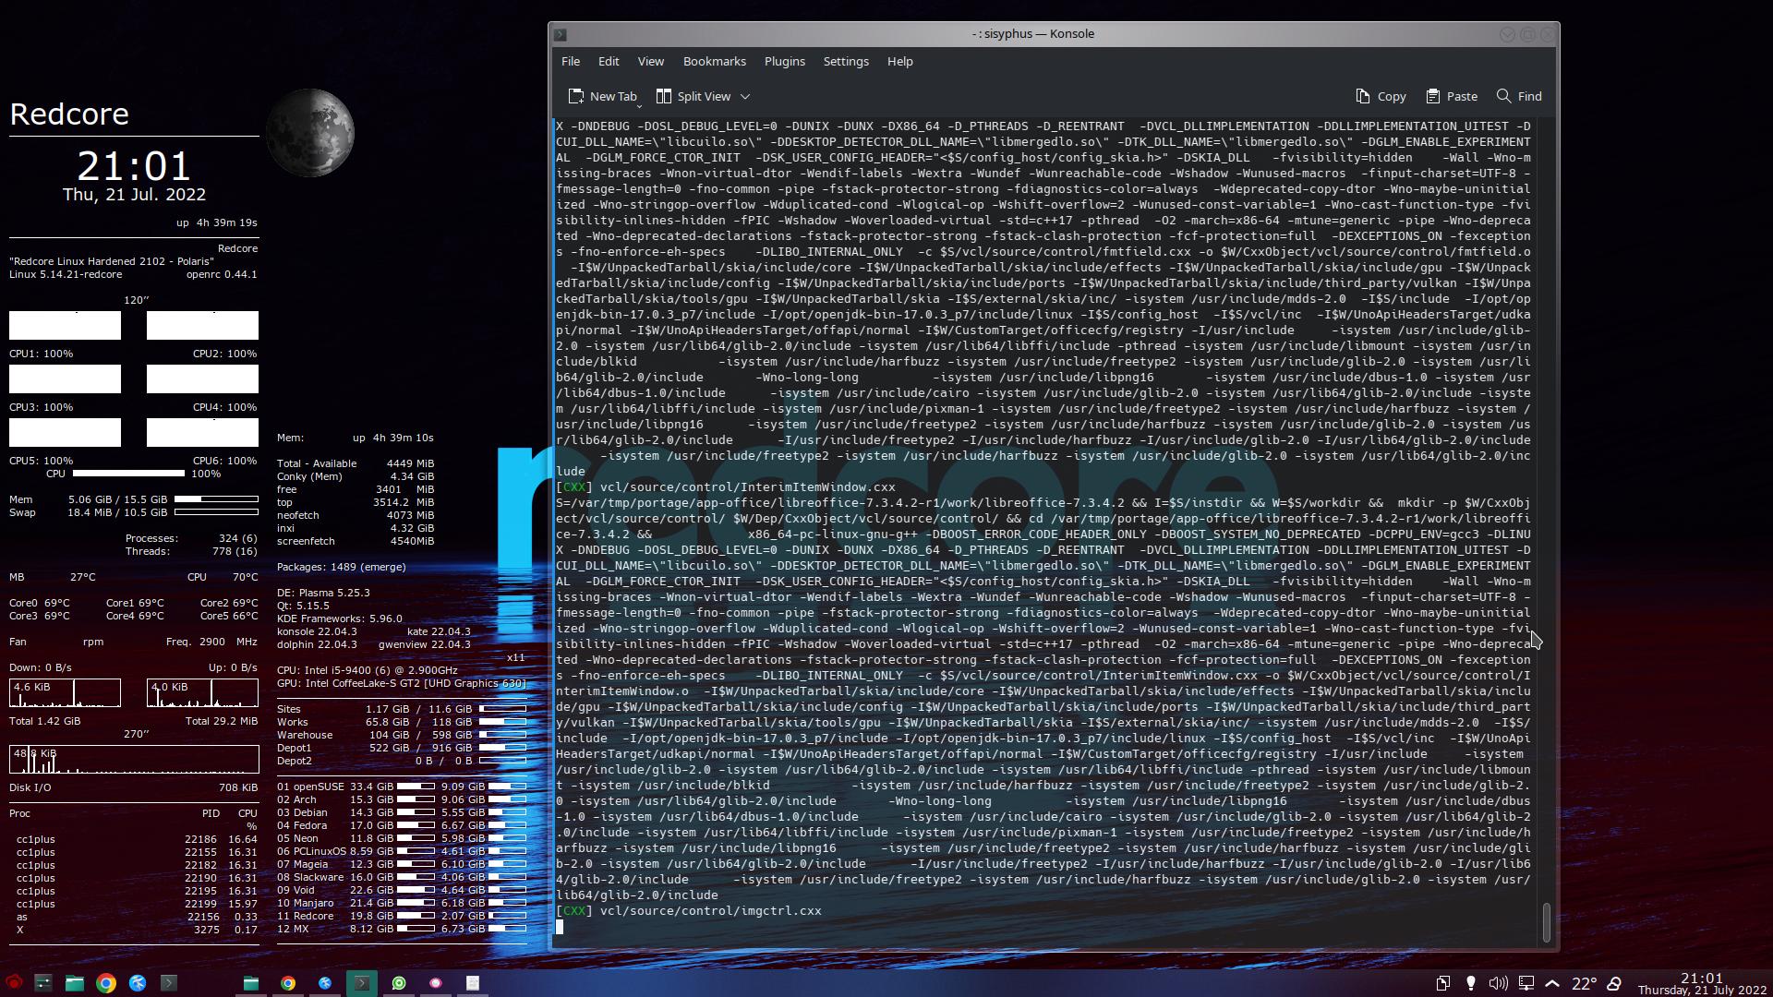Click 'CPU: Intel i5-9400 (6) @ 2.900GHz' text
This screenshot has height=997, width=1773.
(x=368, y=670)
